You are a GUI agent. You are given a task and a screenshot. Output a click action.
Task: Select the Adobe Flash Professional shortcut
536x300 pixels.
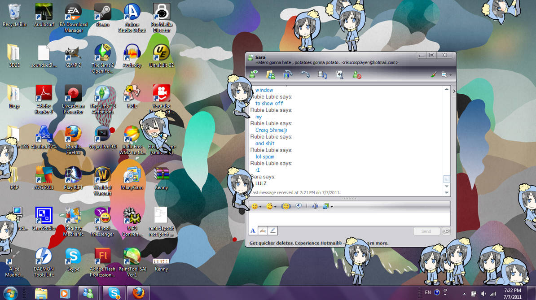click(102, 262)
